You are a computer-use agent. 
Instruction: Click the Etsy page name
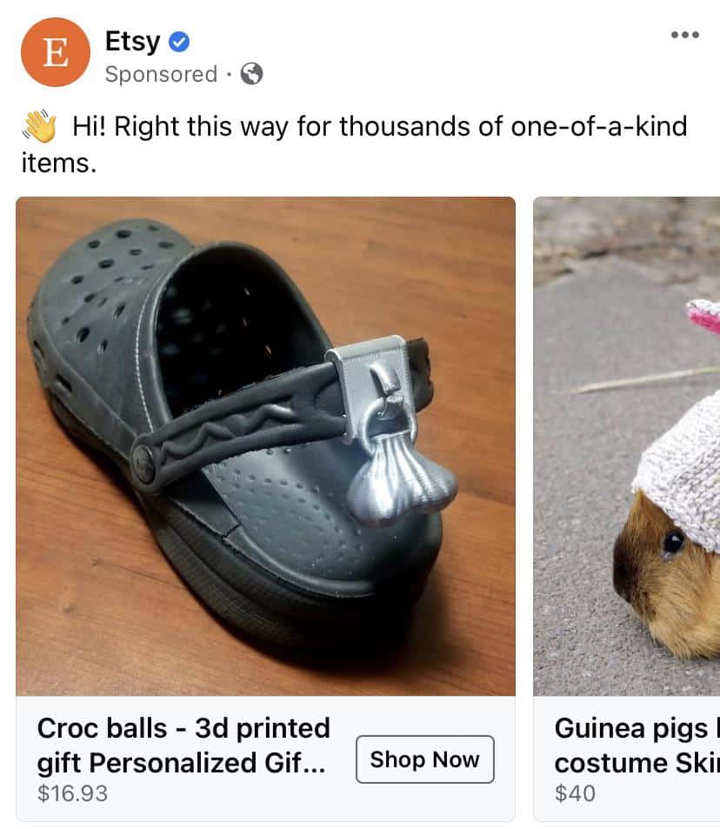coord(132,41)
